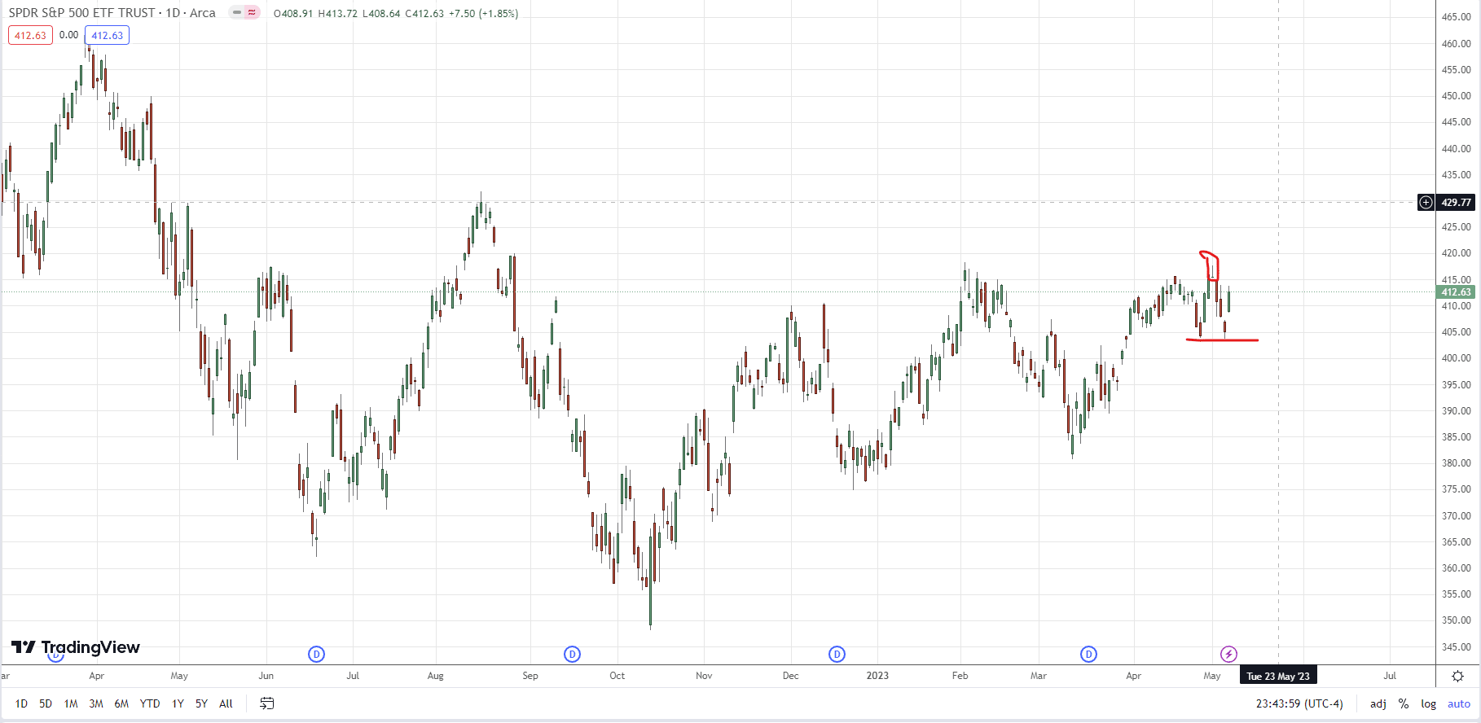This screenshot has width=1481, height=723.
Task: Click the blue 412.63 buy price button
Action: click(107, 35)
